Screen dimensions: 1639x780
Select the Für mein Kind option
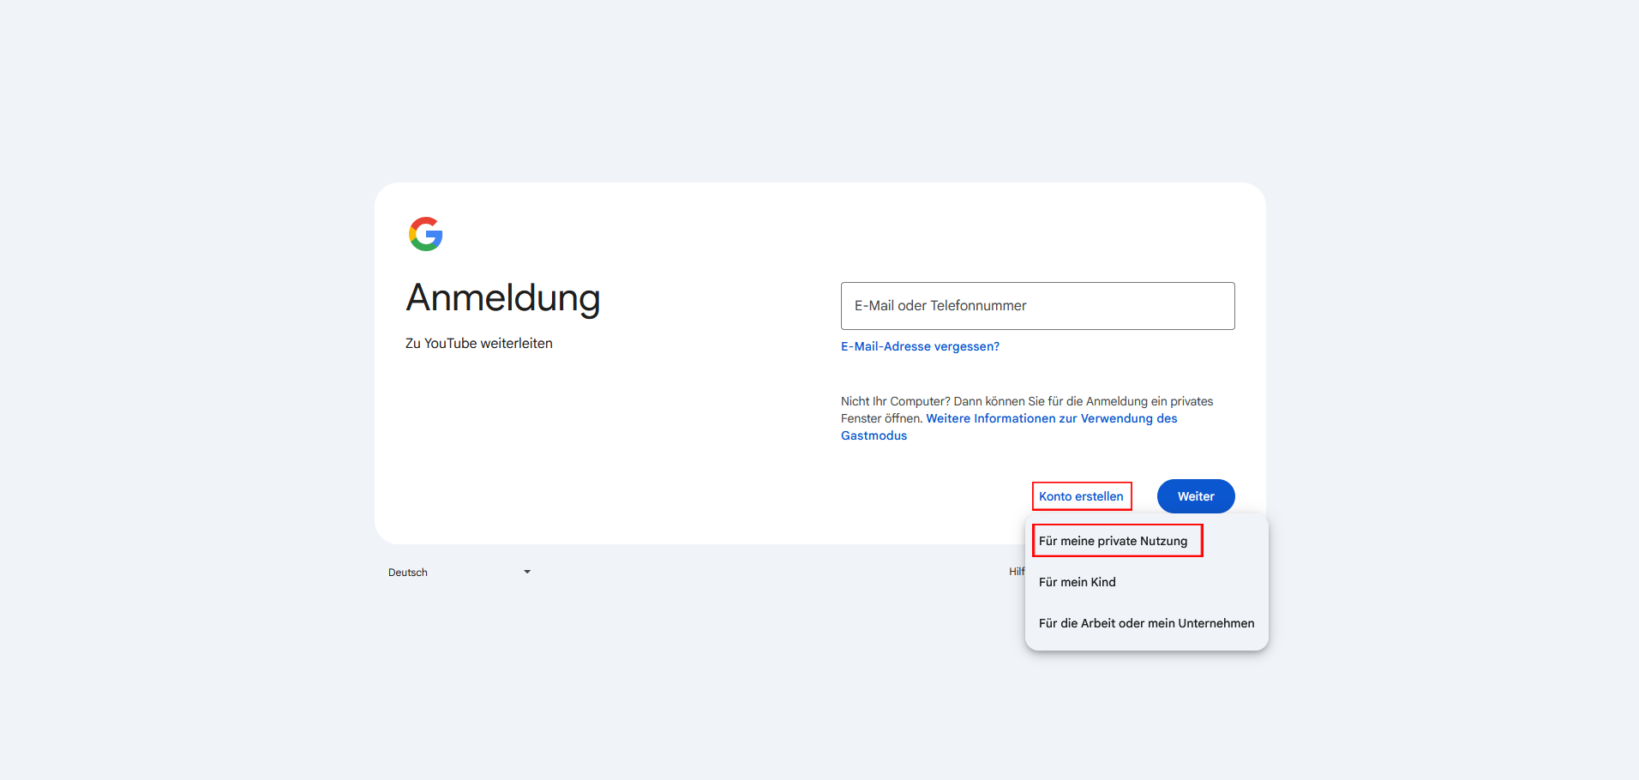click(1077, 582)
